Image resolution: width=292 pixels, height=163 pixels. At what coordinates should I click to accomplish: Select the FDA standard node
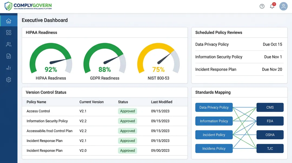click(270, 121)
